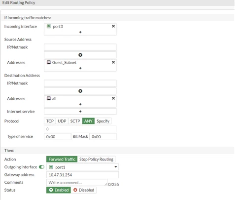Viewport: 248px width, 200px height.
Task: Set status to Disabled
Action: [84, 190]
